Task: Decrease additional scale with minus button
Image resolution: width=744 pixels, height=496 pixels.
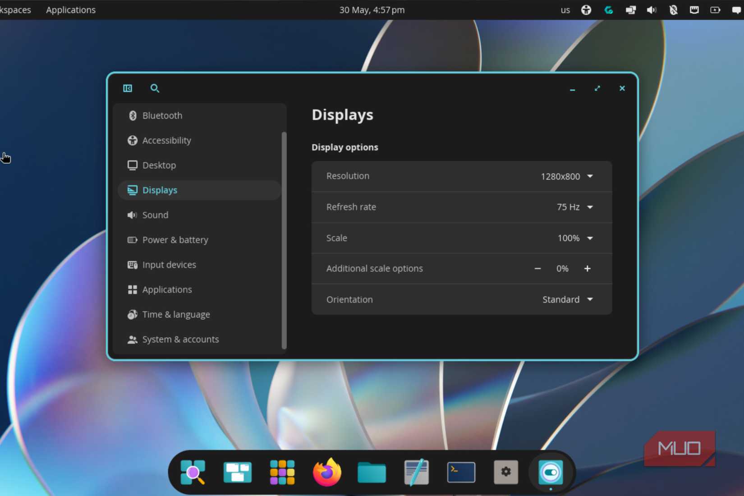Action: [x=537, y=269]
